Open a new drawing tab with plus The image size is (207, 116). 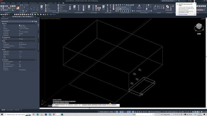coord(35,16)
